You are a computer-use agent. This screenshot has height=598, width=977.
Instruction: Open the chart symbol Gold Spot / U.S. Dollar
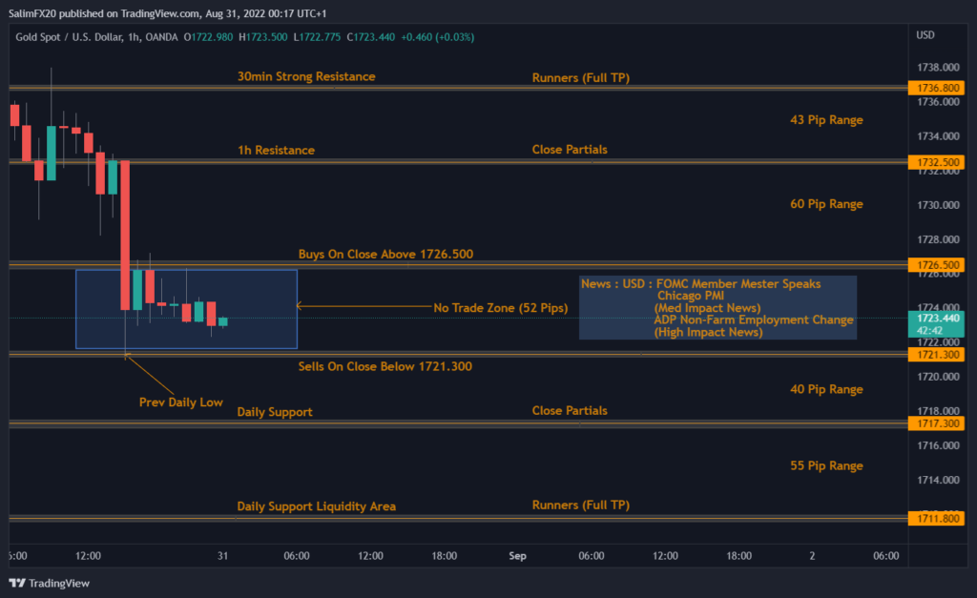coord(72,35)
